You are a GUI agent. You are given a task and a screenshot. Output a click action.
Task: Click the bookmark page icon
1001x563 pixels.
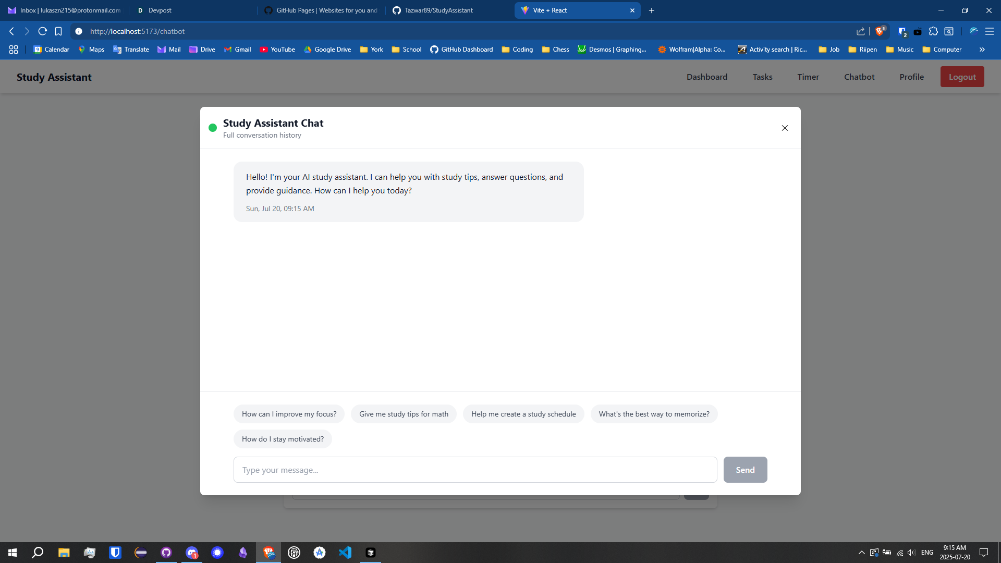coord(58,31)
